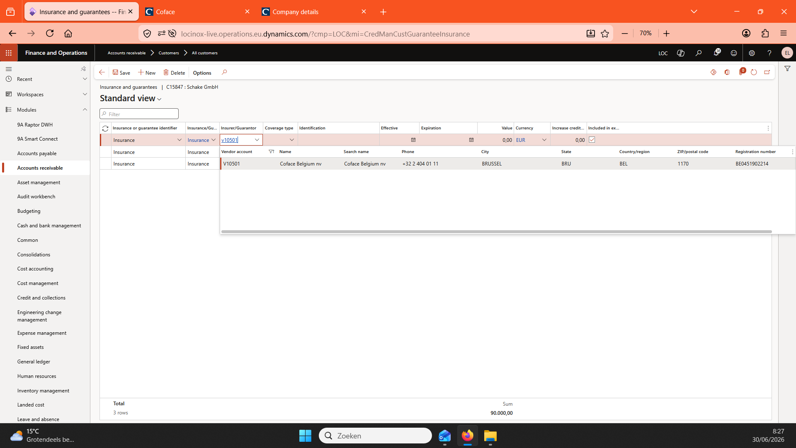Click the notifications bell icon
The image size is (796, 448).
[716, 53]
